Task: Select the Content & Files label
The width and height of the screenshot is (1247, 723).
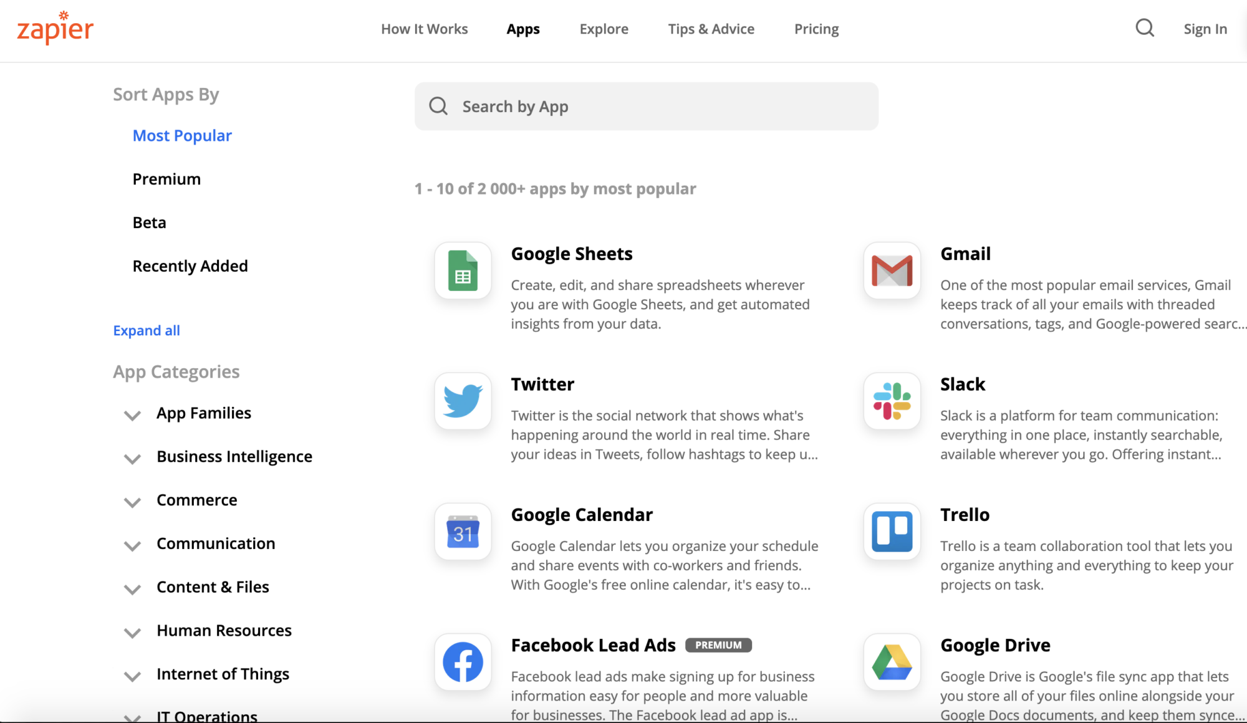Action: pyautogui.click(x=213, y=587)
